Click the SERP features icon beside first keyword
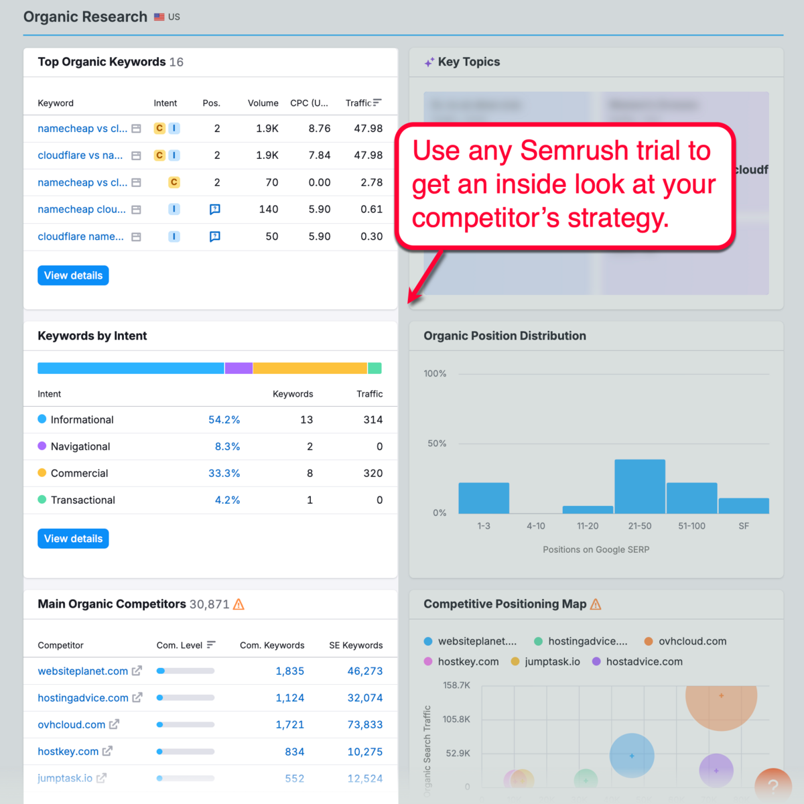Screen dimensions: 804x804 (136, 128)
